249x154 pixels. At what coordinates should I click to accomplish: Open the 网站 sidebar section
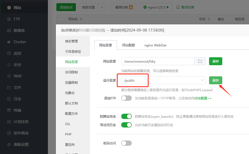[24, 8]
